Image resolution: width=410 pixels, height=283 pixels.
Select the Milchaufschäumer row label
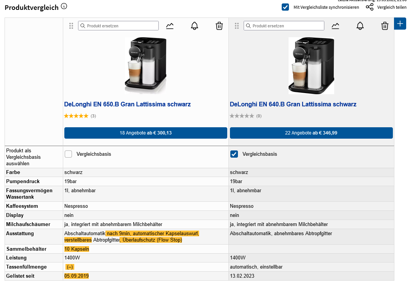coord(28,225)
